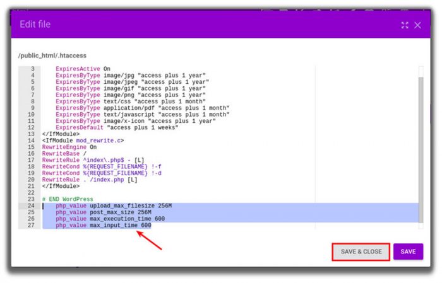Screen dimensions: 442x283
Task: Click the 'image/png' ExpiresByType line
Action: tap(131, 95)
